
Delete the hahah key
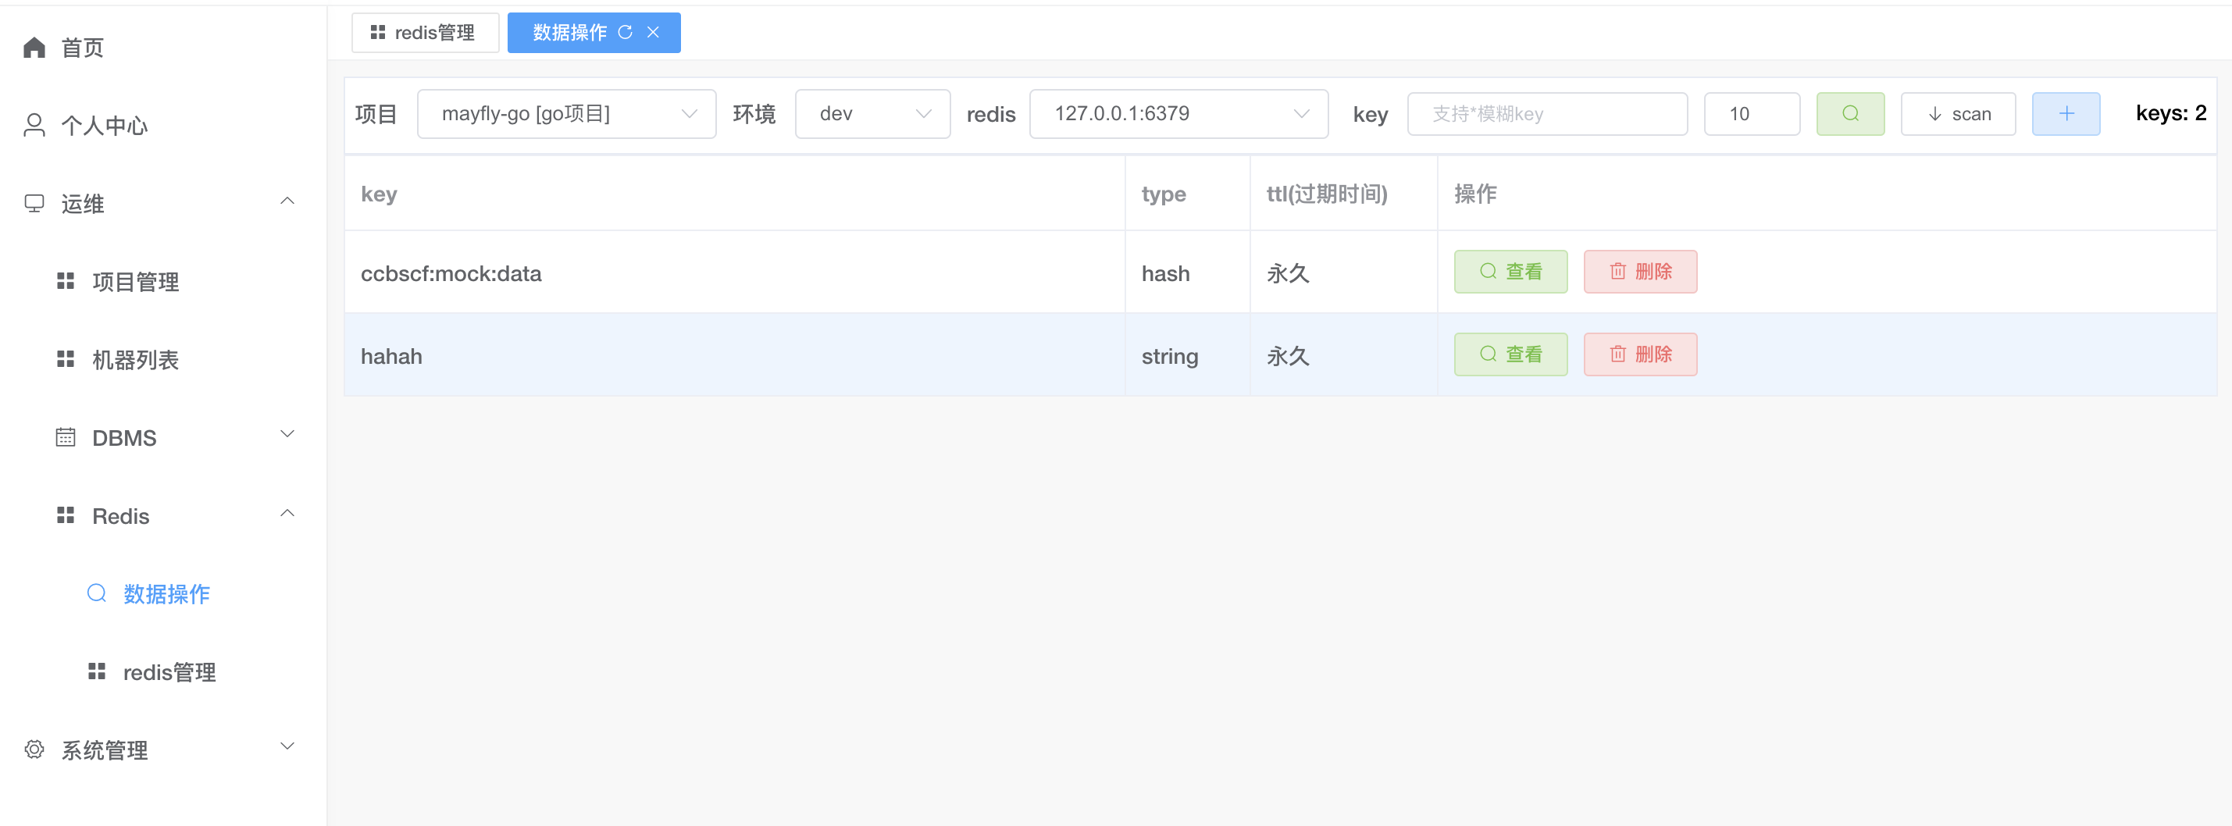1640,354
